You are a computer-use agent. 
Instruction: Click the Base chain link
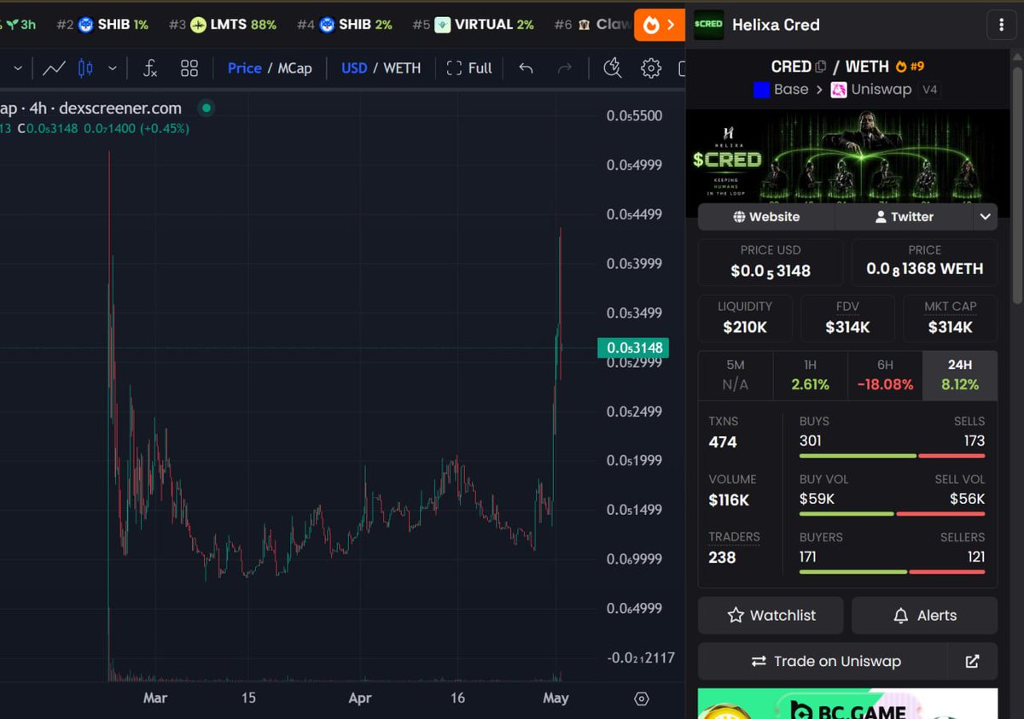[x=780, y=89]
